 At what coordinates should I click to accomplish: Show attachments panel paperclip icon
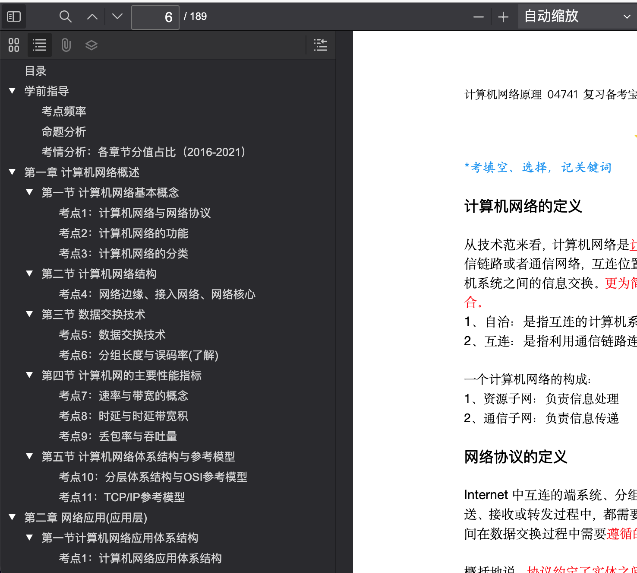click(x=66, y=45)
